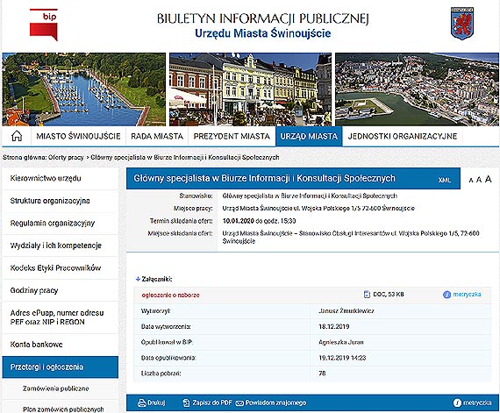Click DOC, 53 KB file size text
500x413 pixels.
(x=389, y=294)
